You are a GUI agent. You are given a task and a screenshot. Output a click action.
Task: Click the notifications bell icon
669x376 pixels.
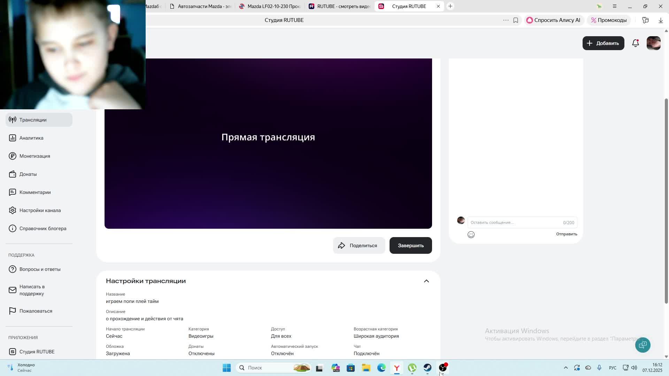point(635,43)
